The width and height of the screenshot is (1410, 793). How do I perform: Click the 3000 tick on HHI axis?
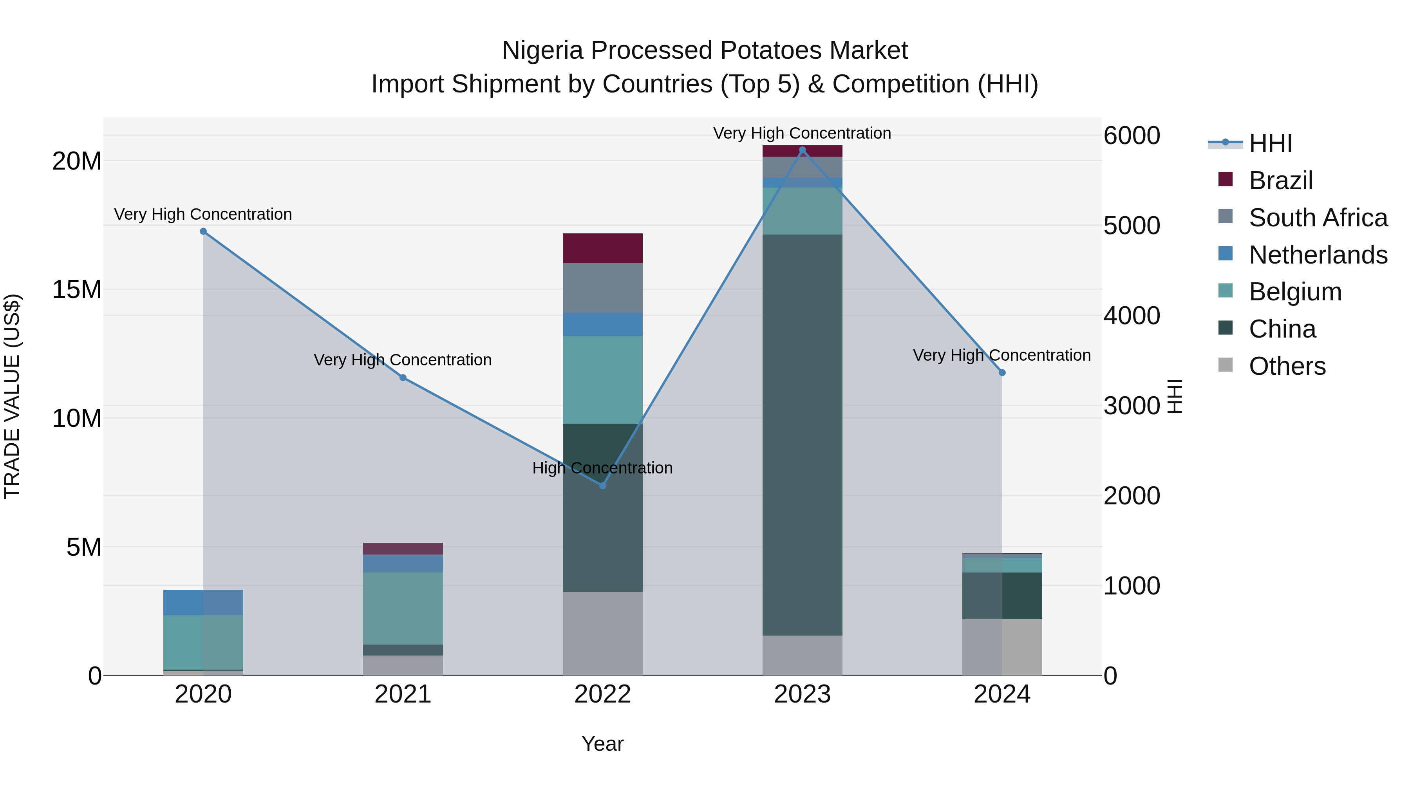point(1132,406)
